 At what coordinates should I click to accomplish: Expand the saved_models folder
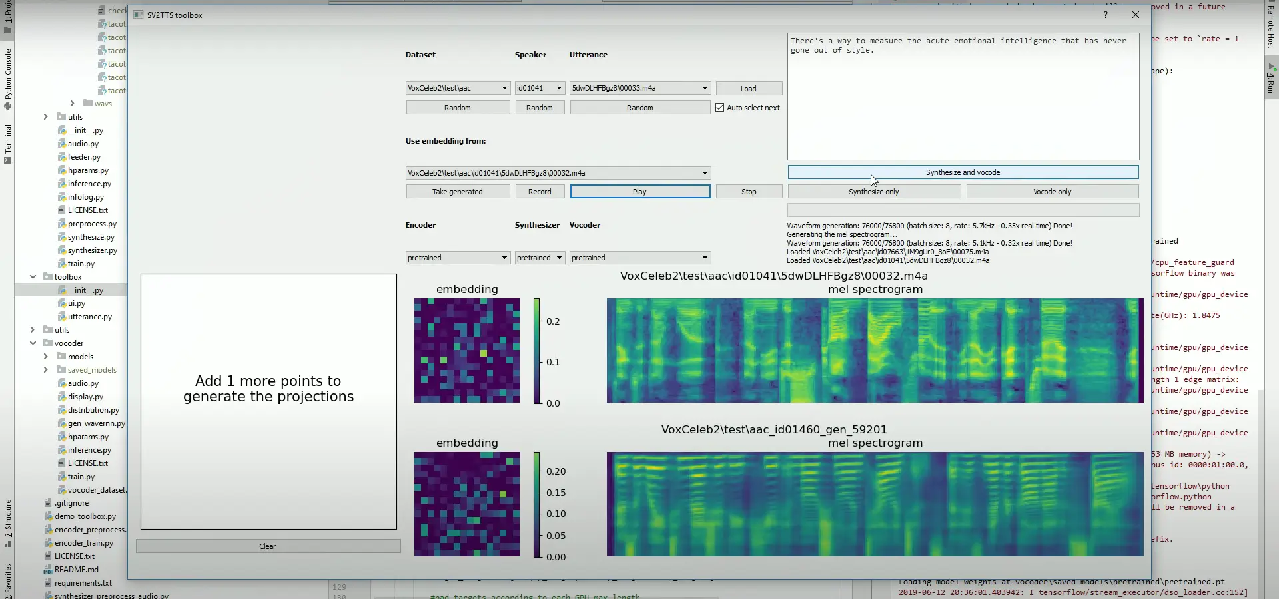[45, 370]
